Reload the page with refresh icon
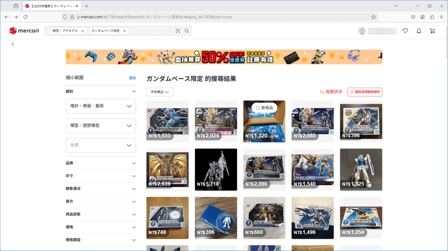Image resolution: width=448 pixels, height=251 pixels. (x=25, y=17)
